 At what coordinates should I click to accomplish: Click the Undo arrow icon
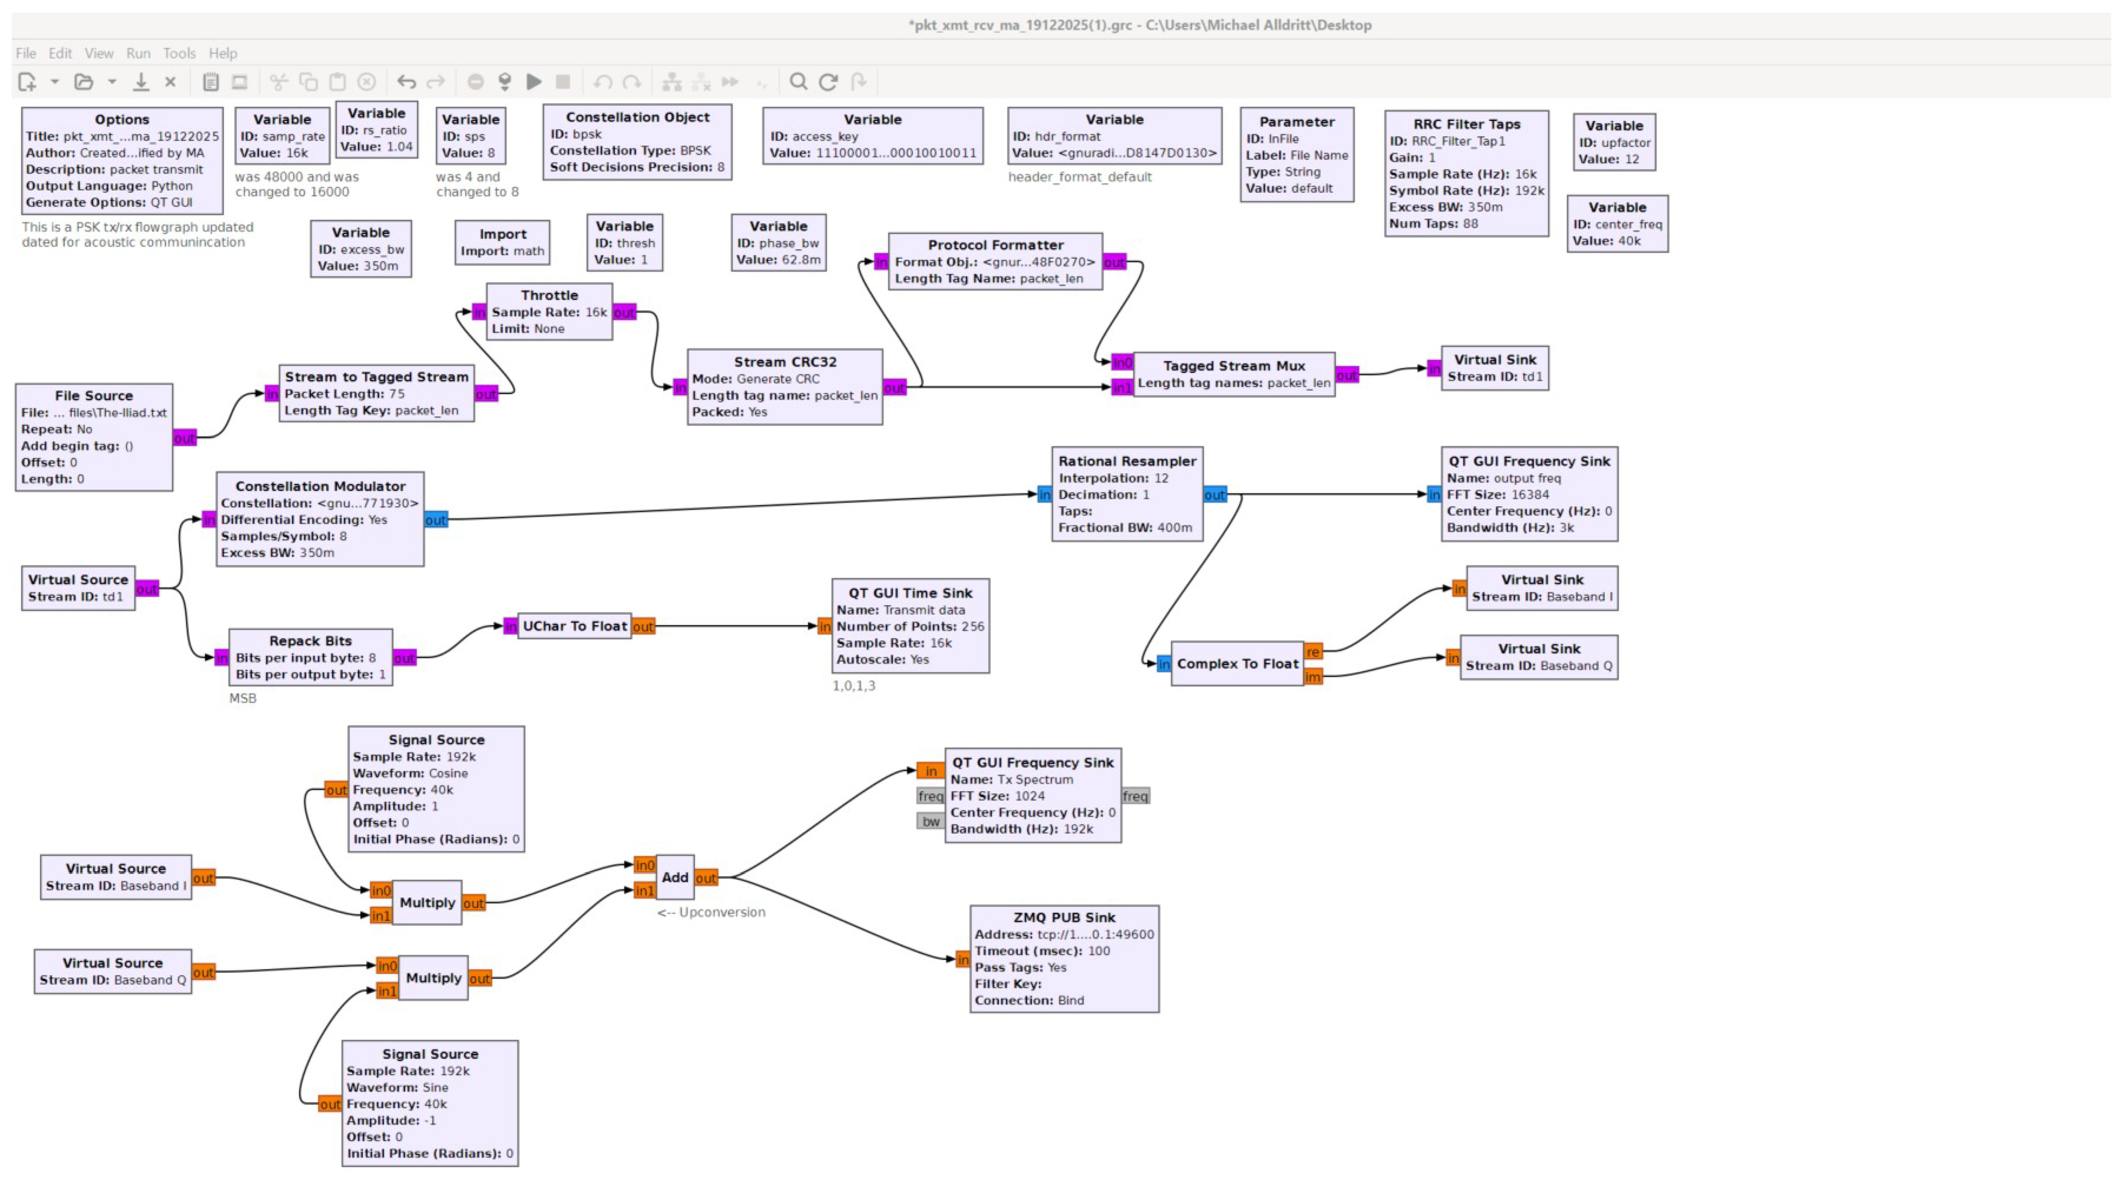(406, 82)
